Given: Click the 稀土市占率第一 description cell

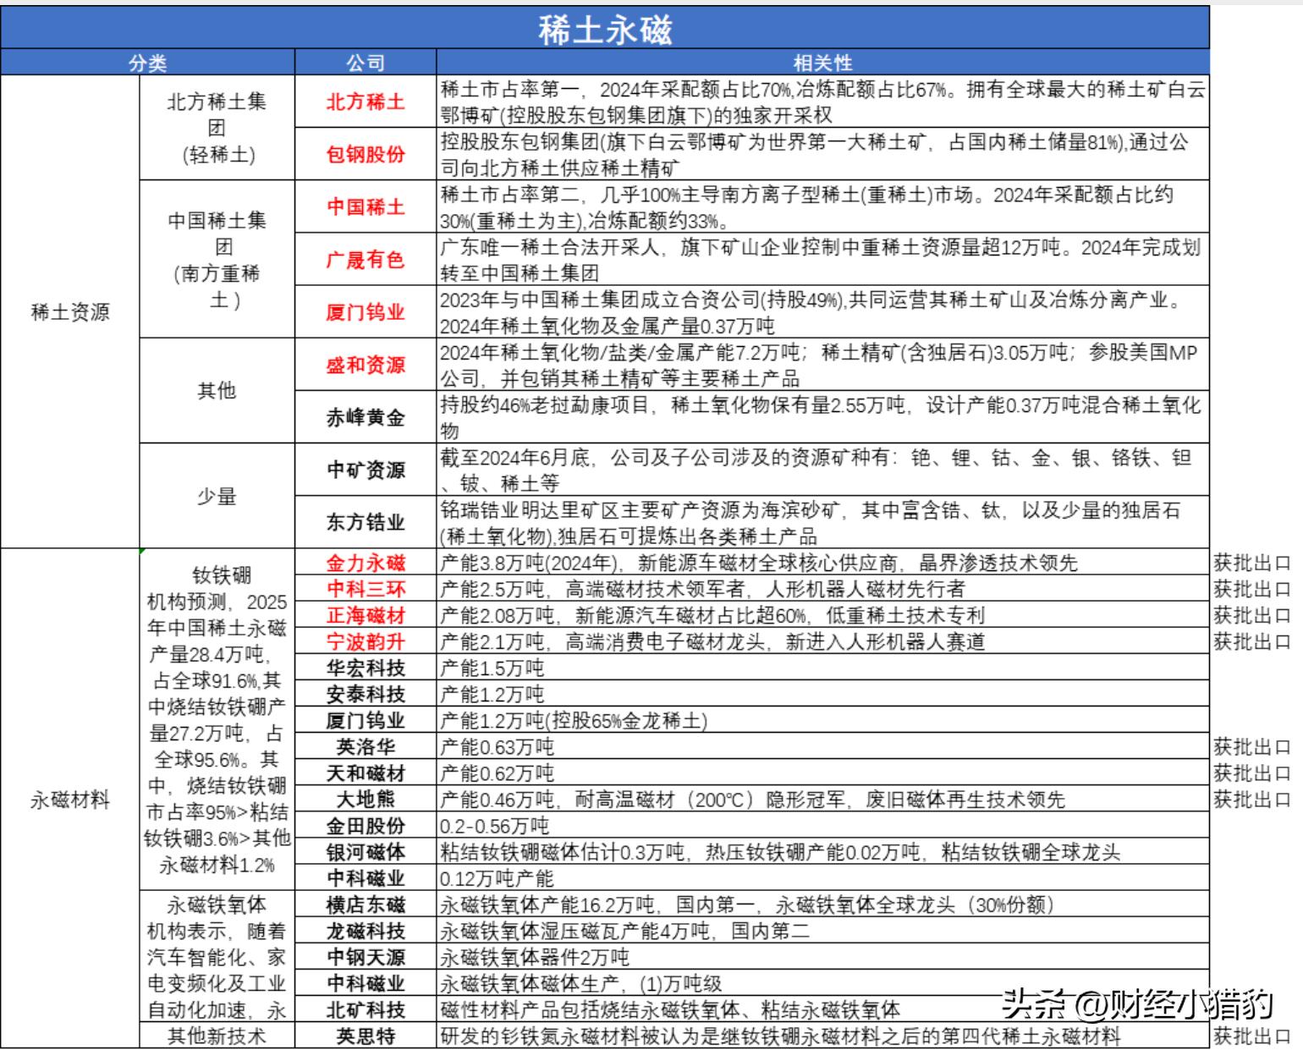Looking at the screenshot, I should tap(823, 102).
